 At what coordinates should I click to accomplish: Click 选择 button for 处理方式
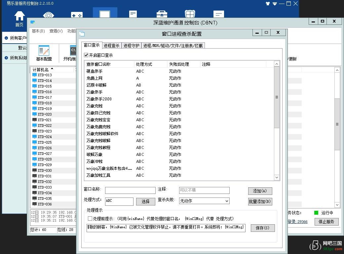tap(145, 201)
